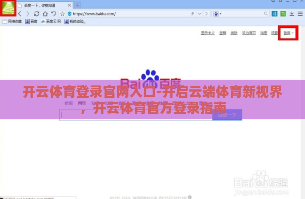
Task: Bookmark page with the star icon
Action: (x=63, y=14)
